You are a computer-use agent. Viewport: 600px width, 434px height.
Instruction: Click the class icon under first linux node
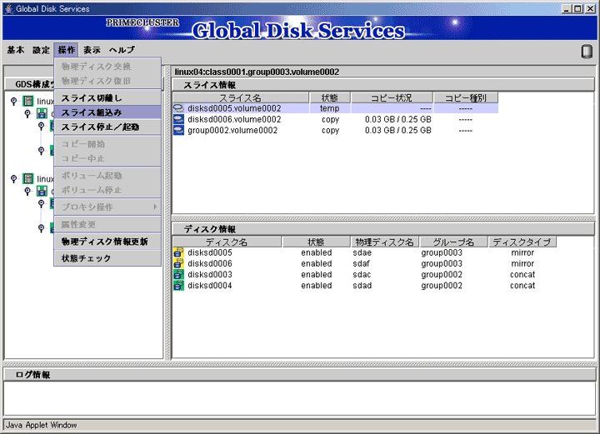tap(42, 113)
